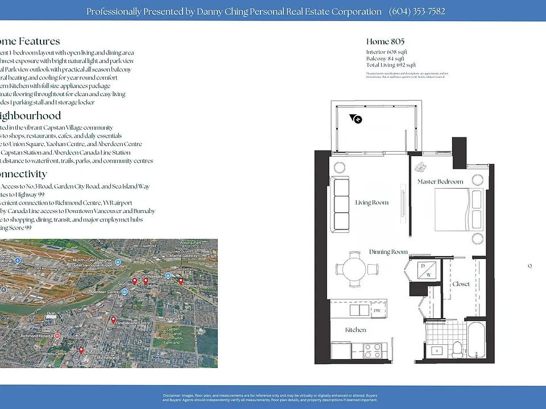
Task: Select the Richmond Centre red pin
Action: [81, 350]
